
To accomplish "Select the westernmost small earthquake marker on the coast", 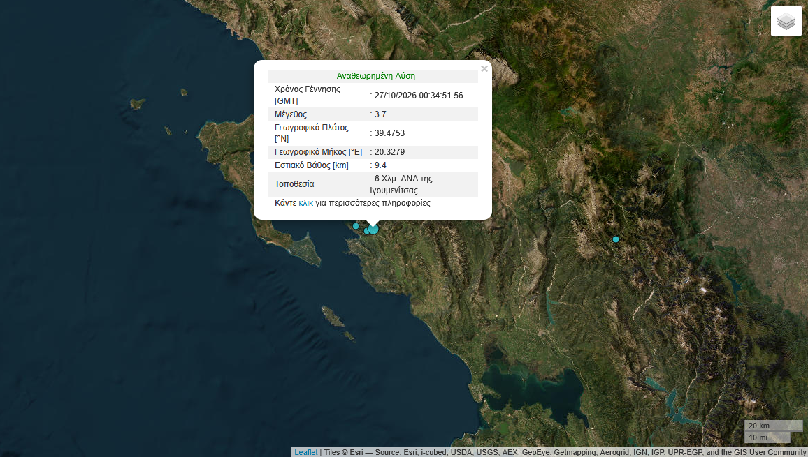I will (x=356, y=226).
